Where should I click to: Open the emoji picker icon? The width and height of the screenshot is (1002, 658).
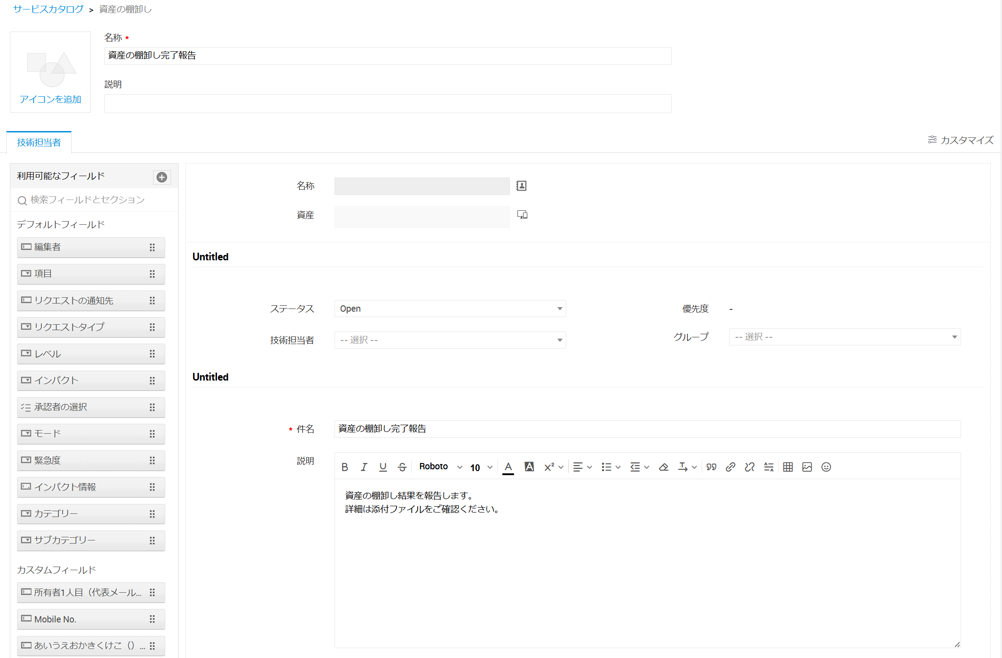(826, 467)
